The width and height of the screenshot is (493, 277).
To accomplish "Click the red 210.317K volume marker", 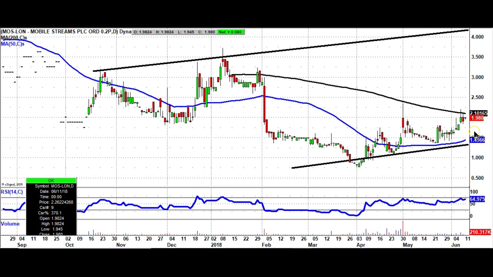I will (x=480, y=232).
